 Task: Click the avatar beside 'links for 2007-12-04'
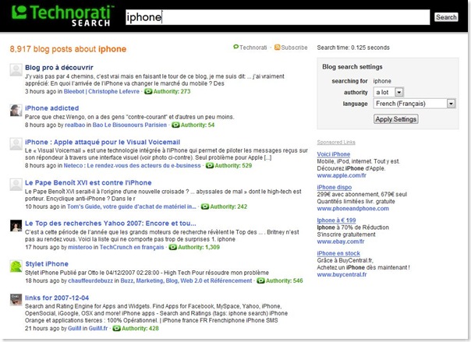coord(16,300)
